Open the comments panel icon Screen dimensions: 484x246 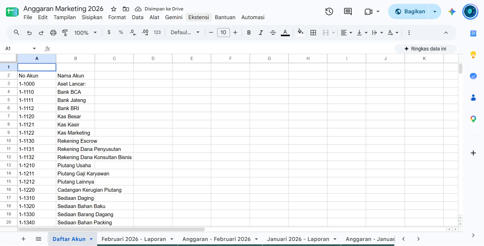pos(348,11)
